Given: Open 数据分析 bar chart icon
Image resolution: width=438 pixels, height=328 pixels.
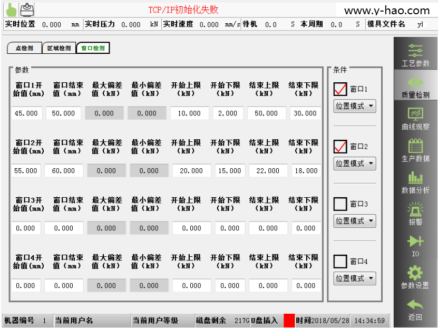Looking at the screenshot, I should click(x=415, y=178).
